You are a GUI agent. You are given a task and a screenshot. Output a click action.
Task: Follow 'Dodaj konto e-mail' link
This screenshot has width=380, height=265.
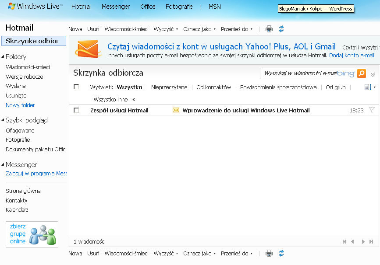[x=352, y=56]
